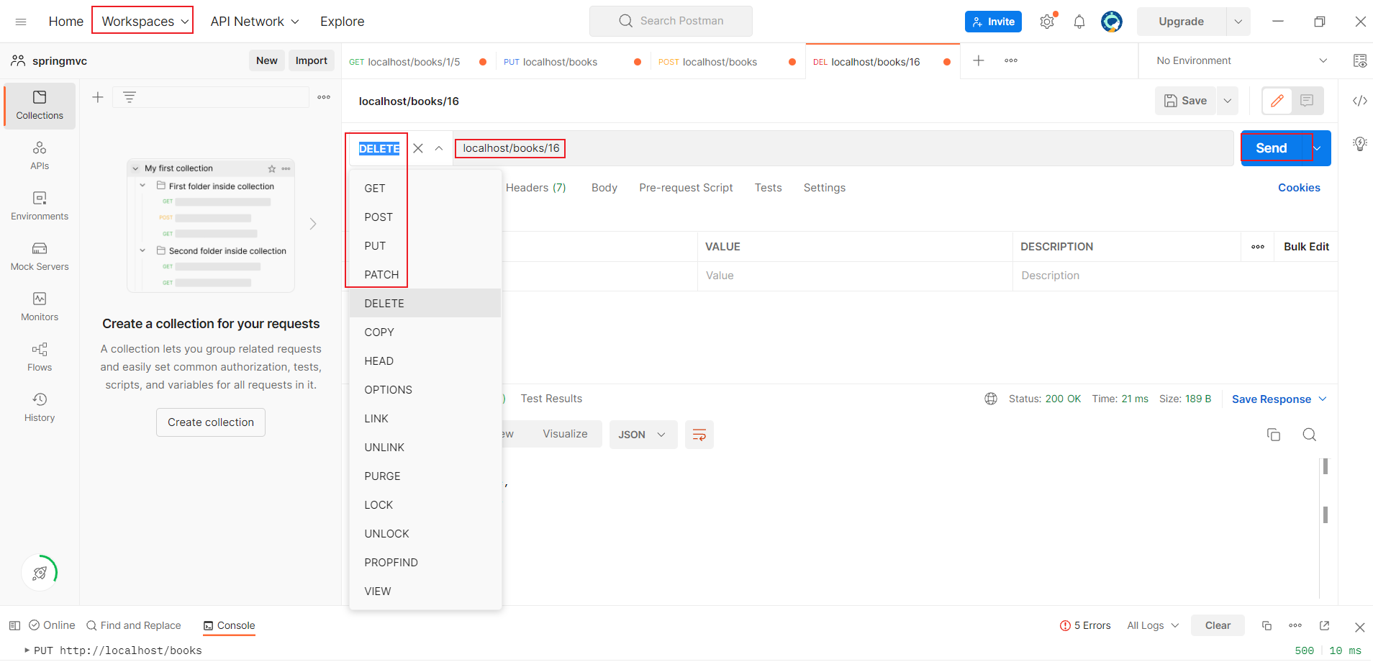The height and width of the screenshot is (662, 1373).
Task: Click the rocket bootcamp icon
Action: [x=40, y=573]
